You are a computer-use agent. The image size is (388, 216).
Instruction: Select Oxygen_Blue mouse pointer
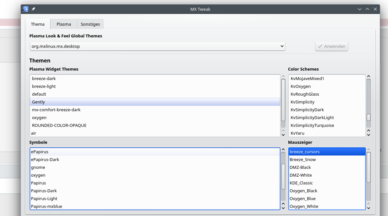[327, 199]
